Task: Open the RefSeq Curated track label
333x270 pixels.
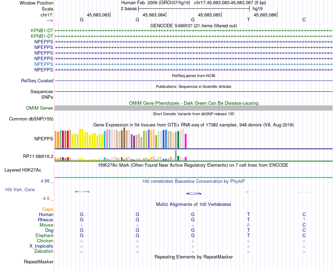Action: [x=37, y=81]
